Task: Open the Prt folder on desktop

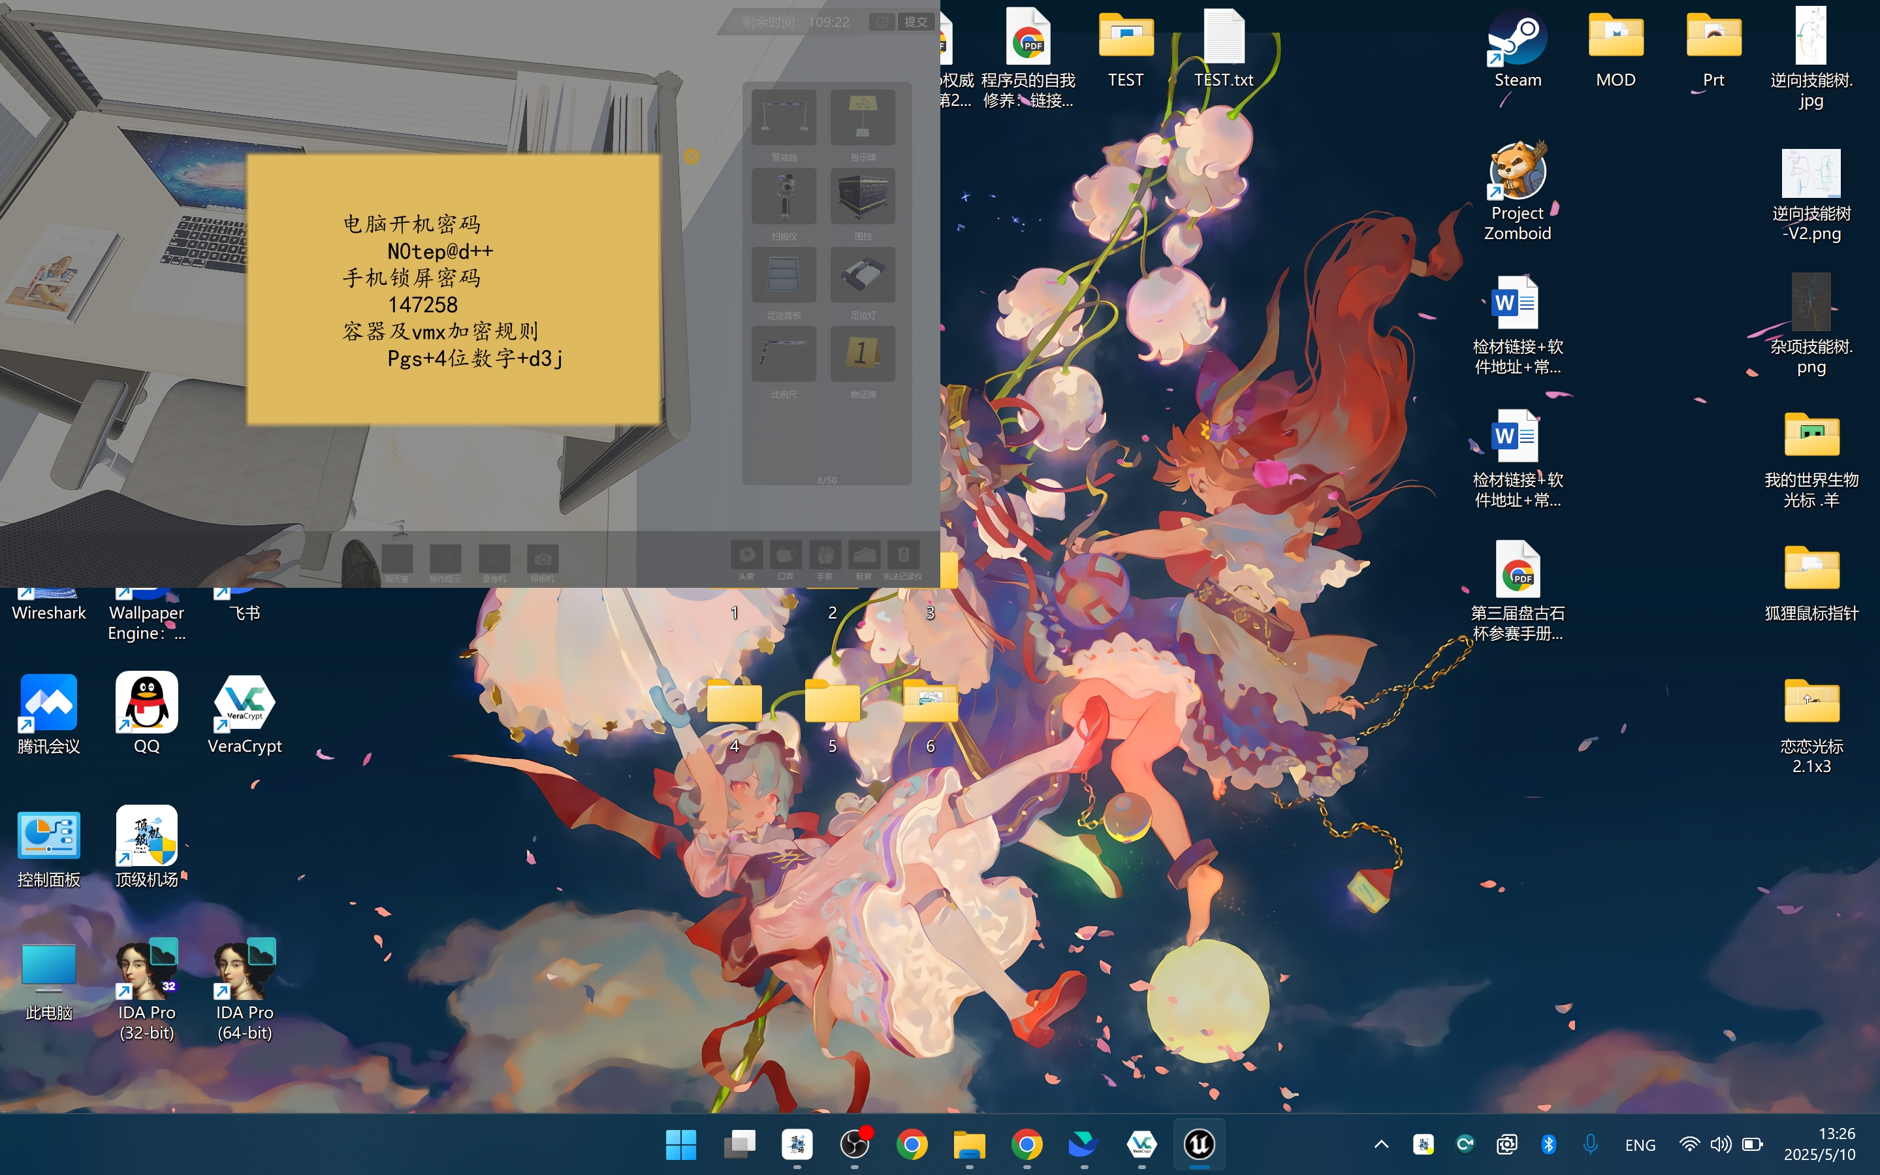Action: click(1713, 48)
